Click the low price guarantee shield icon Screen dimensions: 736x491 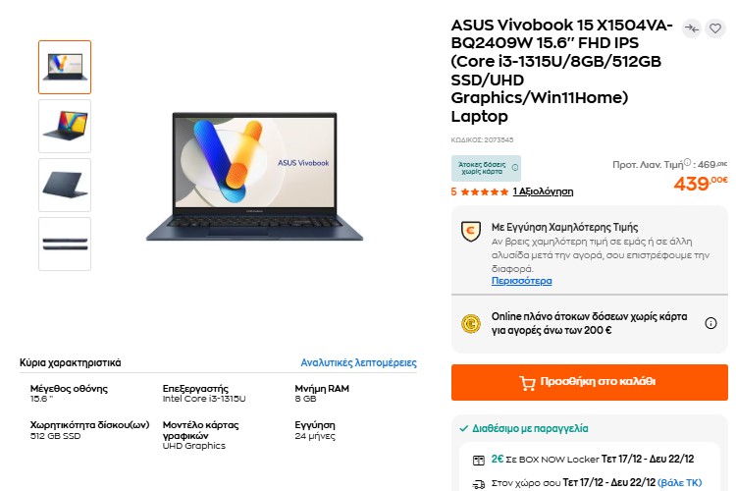coord(470,230)
